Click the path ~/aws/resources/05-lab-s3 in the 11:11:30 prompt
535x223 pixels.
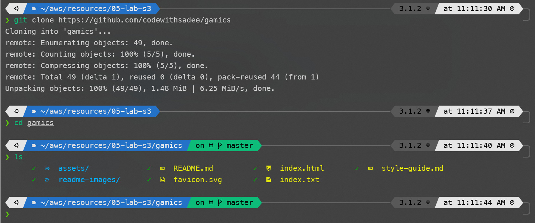(96, 8)
